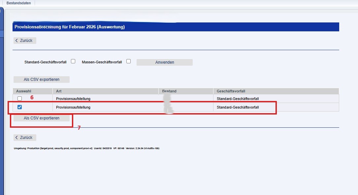Select the unchecked Auswahl checkbox in first row
The width and height of the screenshot is (358, 195).
(x=20, y=99)
